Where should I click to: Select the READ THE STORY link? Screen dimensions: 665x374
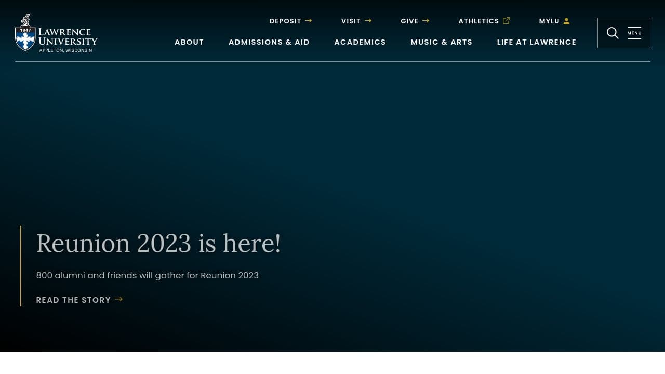pyautogui.click(x=73, y=300)
